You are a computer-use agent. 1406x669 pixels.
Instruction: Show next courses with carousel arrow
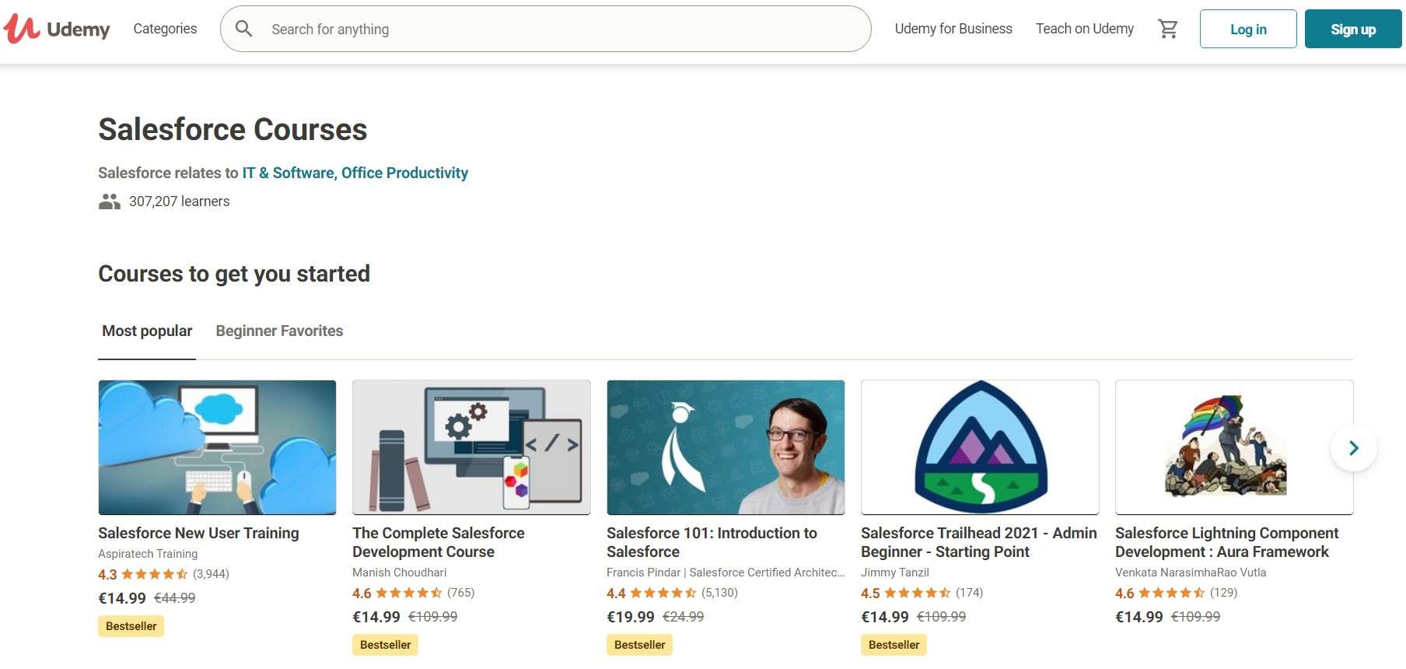pos(1354,448)
